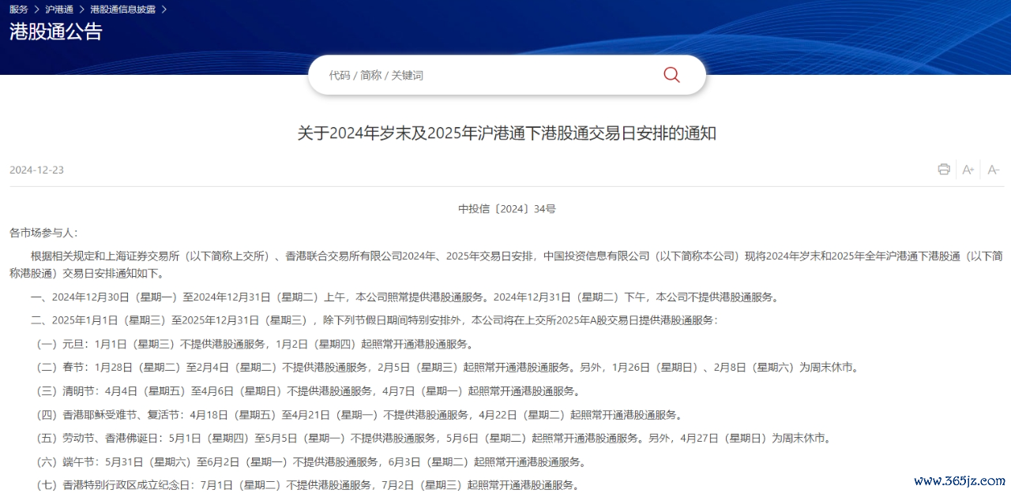The width and height of the screenshot is (1011, 493).
Task: Open the 服务 breadcrumb link
Action: tap(19, 9)
